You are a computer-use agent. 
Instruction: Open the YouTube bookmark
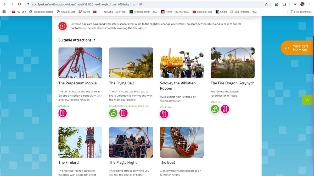[x=19, y=12]
